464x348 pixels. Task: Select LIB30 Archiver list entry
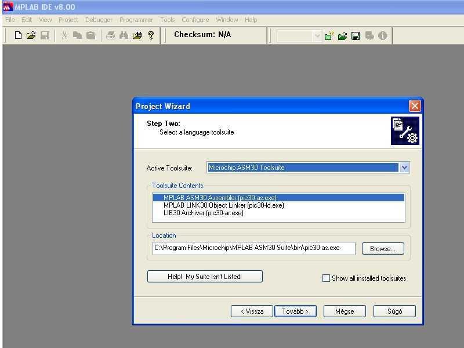(x=278, y=213)
